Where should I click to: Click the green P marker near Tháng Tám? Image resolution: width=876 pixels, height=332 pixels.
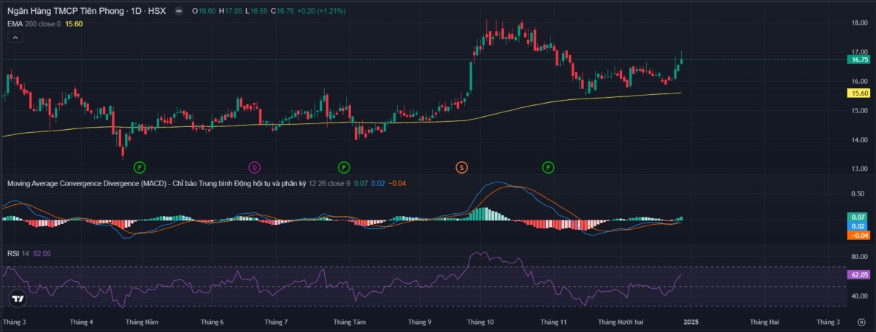(344, 167)
